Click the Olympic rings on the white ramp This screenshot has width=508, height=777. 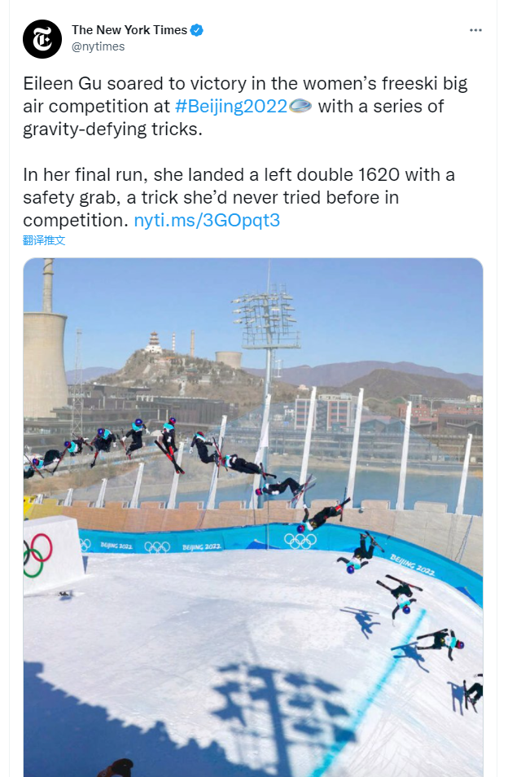tap(37, 555)
